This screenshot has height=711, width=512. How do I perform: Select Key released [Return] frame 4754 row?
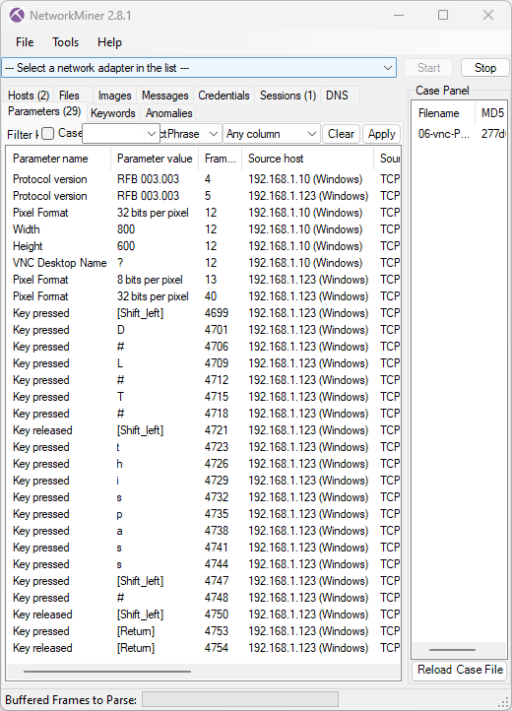click(204, 648)
